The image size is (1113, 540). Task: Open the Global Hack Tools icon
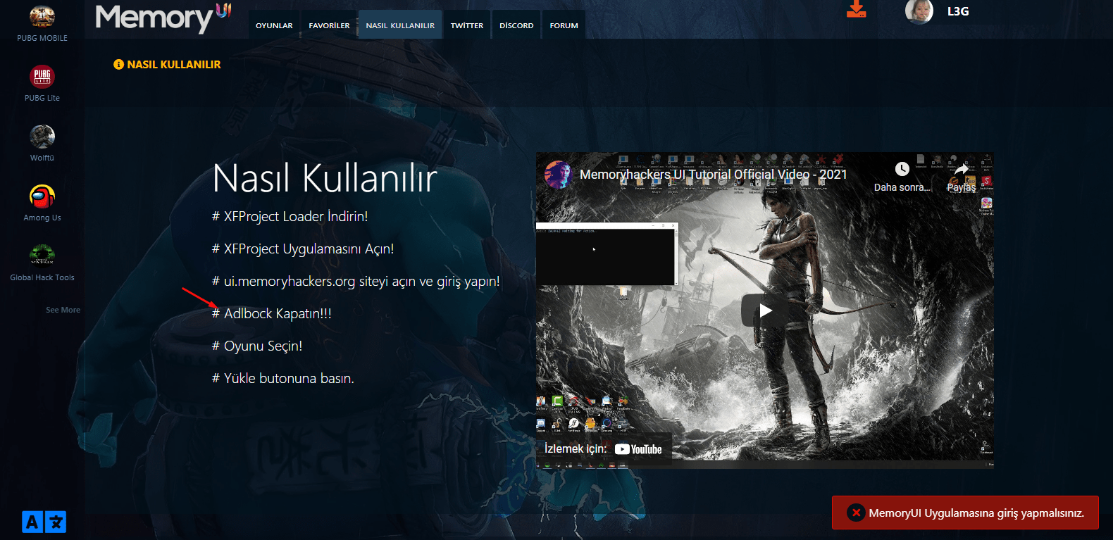[42, 256]
